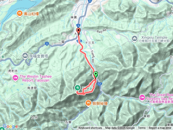Open Keyboard shortcuts
Image resolution: width=173 pixels, height=130 pixels.
(x=90, y=128)
